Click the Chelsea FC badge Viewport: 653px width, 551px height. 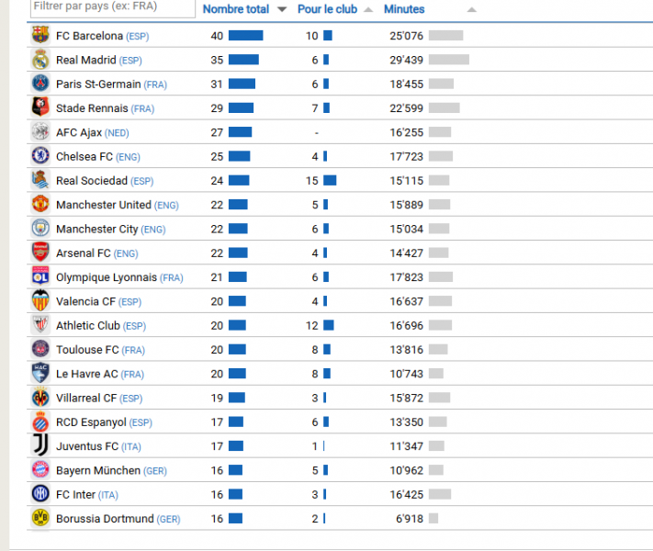(x=40, y=156)
